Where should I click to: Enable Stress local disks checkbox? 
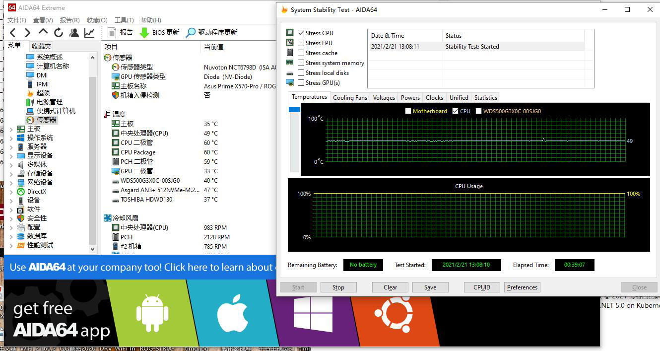[x=301, y=72]
